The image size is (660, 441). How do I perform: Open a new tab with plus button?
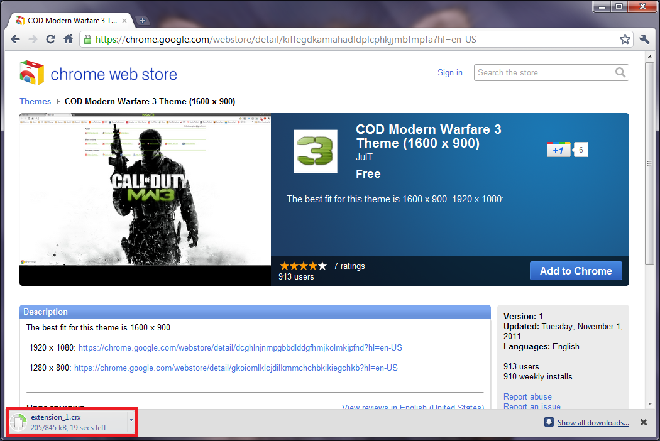143,21
